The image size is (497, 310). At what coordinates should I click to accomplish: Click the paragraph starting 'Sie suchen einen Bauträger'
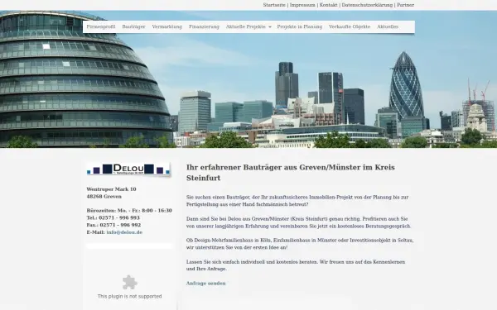tap(297, 201)
